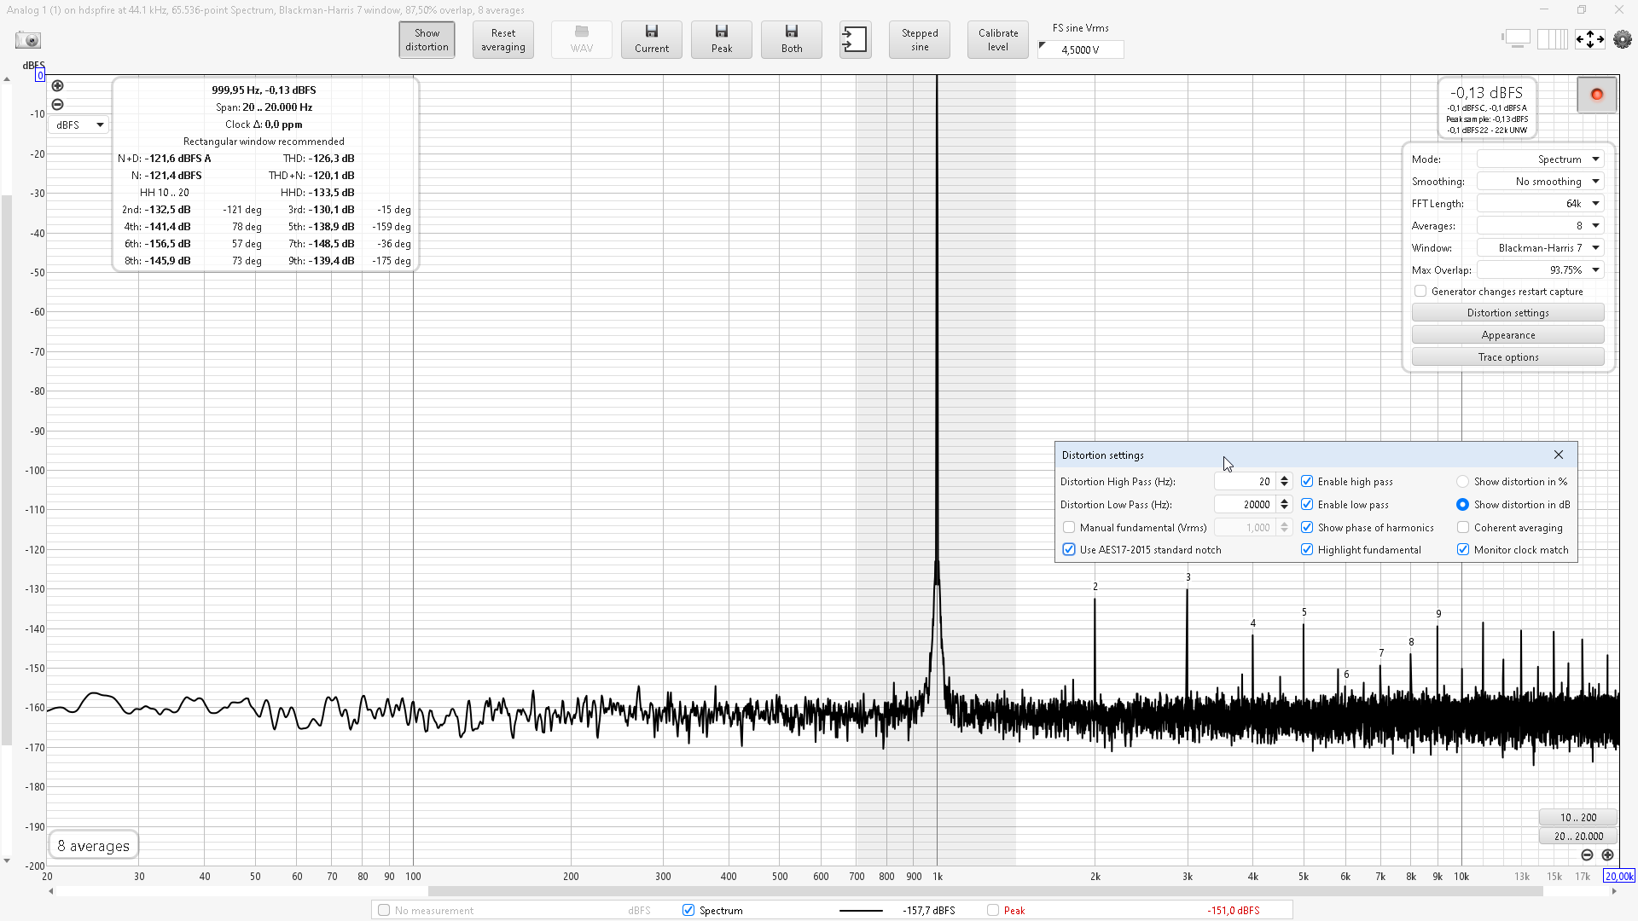
Task: Toggle Monitor clock match checkbox
Action: [x=1463, y=549]
